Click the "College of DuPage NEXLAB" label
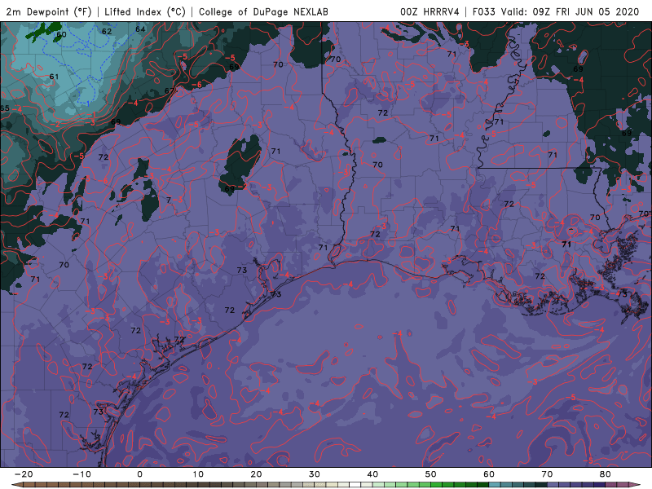 (x=263, y=12)
